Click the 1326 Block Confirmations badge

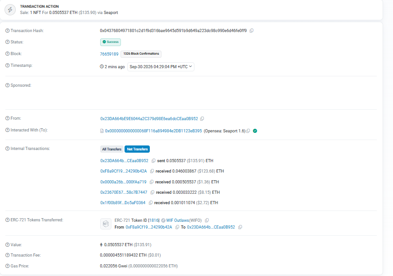[x=141, y=54]
